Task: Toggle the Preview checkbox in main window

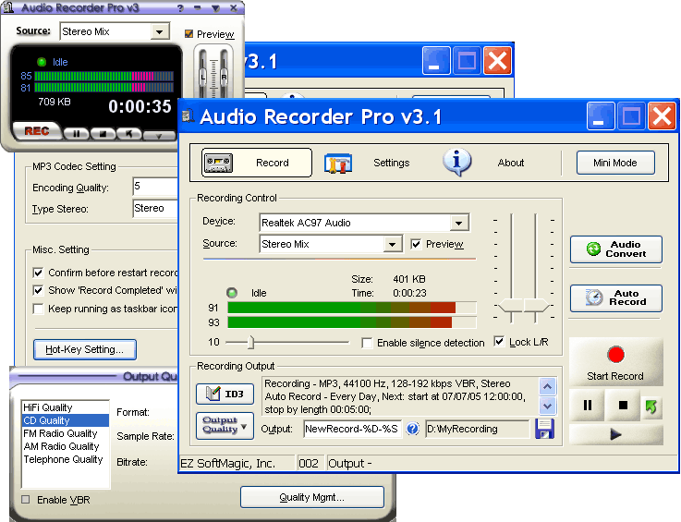Action: click(416, 244)
